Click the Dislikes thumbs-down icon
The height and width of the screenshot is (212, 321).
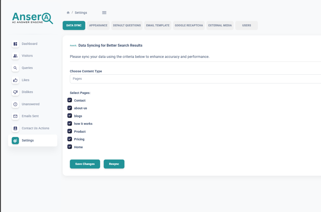(15, 92)
